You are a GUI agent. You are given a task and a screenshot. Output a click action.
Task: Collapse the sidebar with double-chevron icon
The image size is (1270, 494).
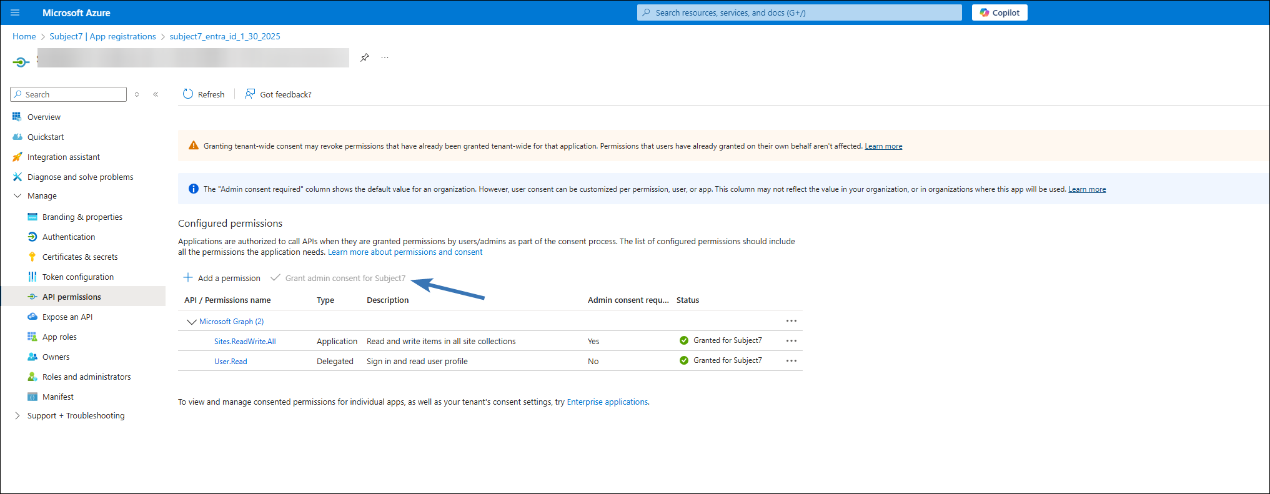pos(156,94)
